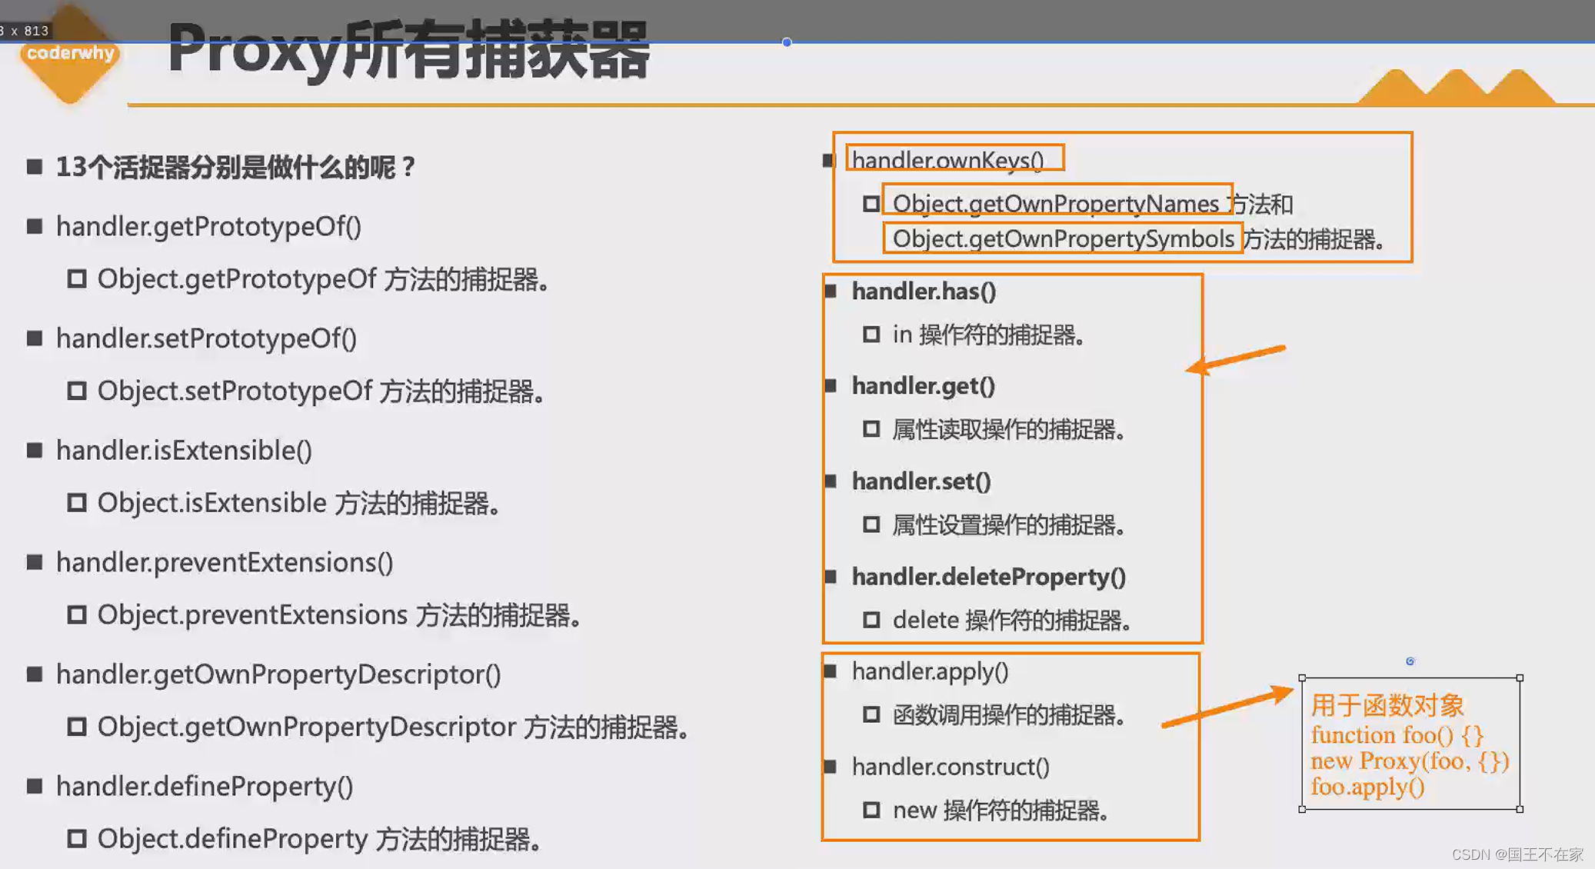1595x869 pixels.
Task: Select the highlighted handler.ownKeys() box
Action: [x=954, y=158]
